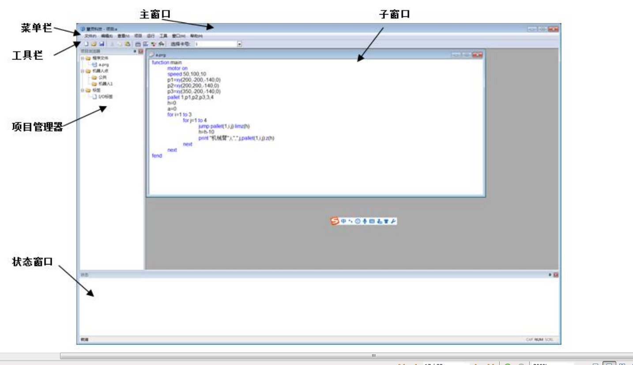Click the horizontal scrollbar at the bottom
This screenshot has width=633, height=365.
(373, 356)
